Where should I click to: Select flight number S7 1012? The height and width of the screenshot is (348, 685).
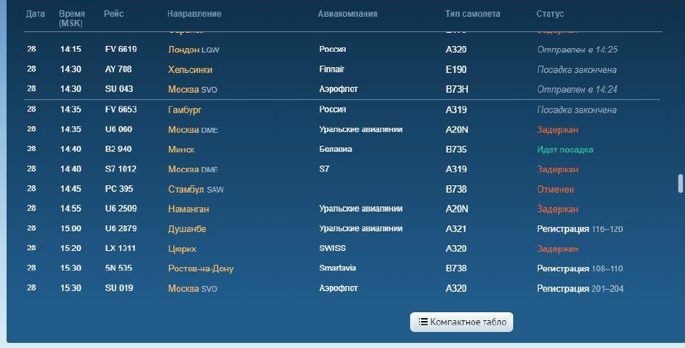coord(121,169)
